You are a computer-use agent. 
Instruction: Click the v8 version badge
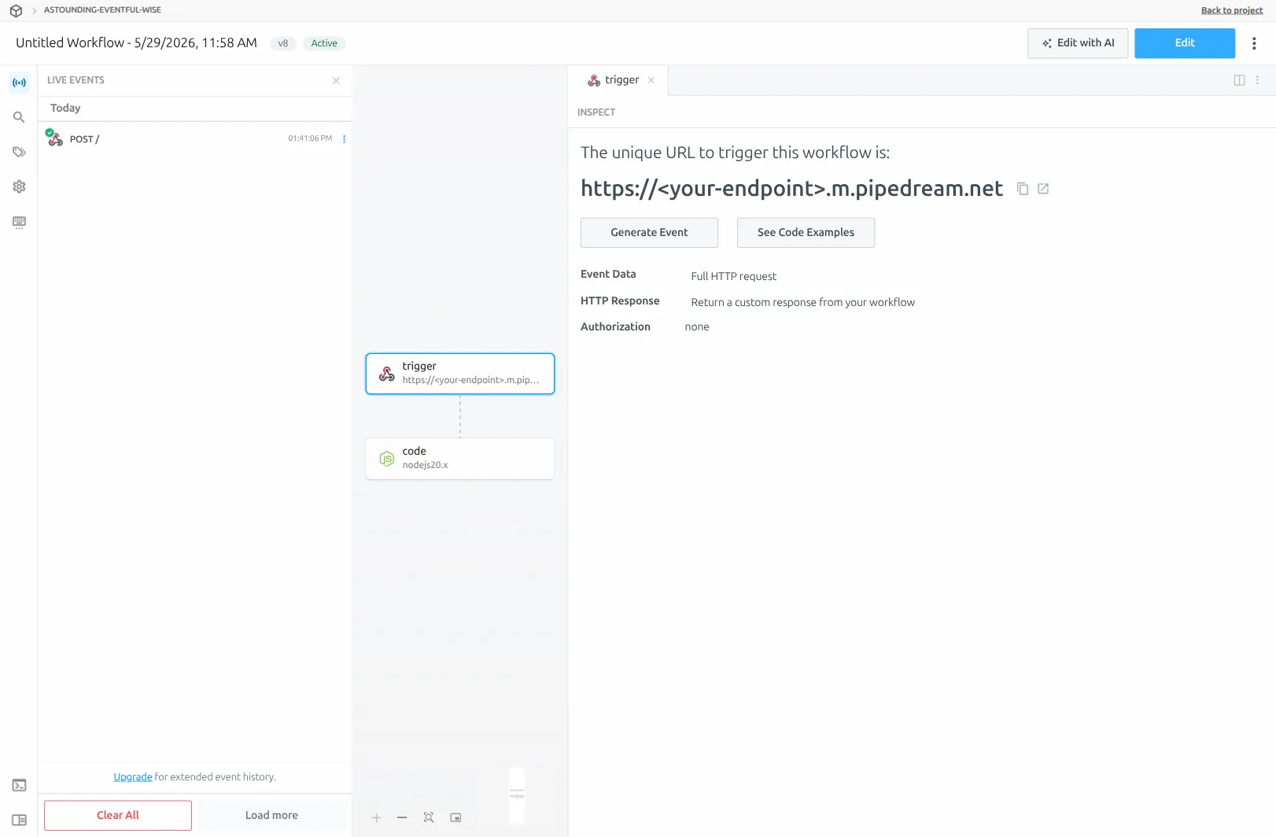pos(282,43)
